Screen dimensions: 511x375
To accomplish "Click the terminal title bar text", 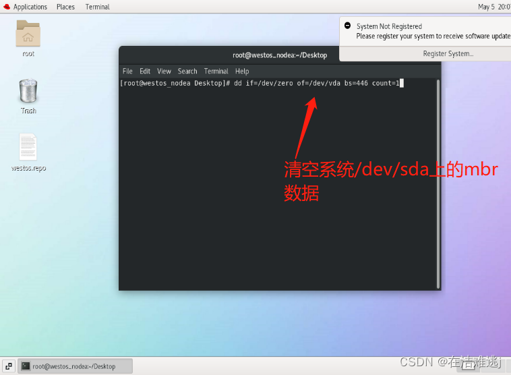I will (x=280, y=55).
